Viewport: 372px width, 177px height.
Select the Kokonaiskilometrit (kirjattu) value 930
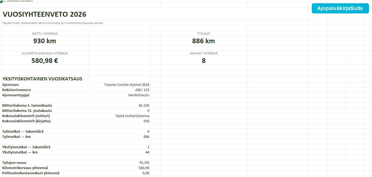(119, 121)
